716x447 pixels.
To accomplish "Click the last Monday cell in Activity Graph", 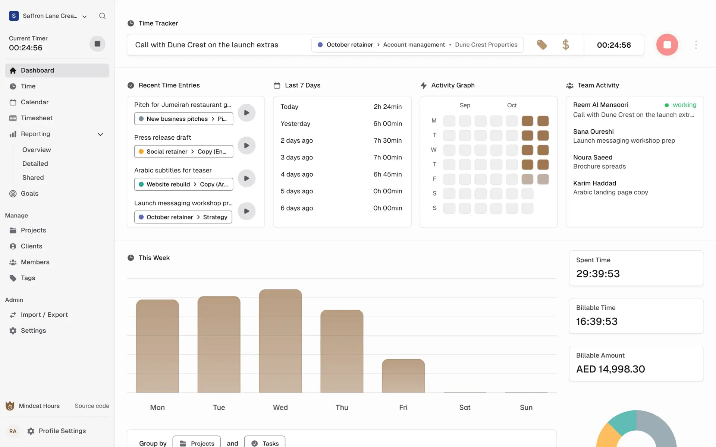I will coord(543,121).
